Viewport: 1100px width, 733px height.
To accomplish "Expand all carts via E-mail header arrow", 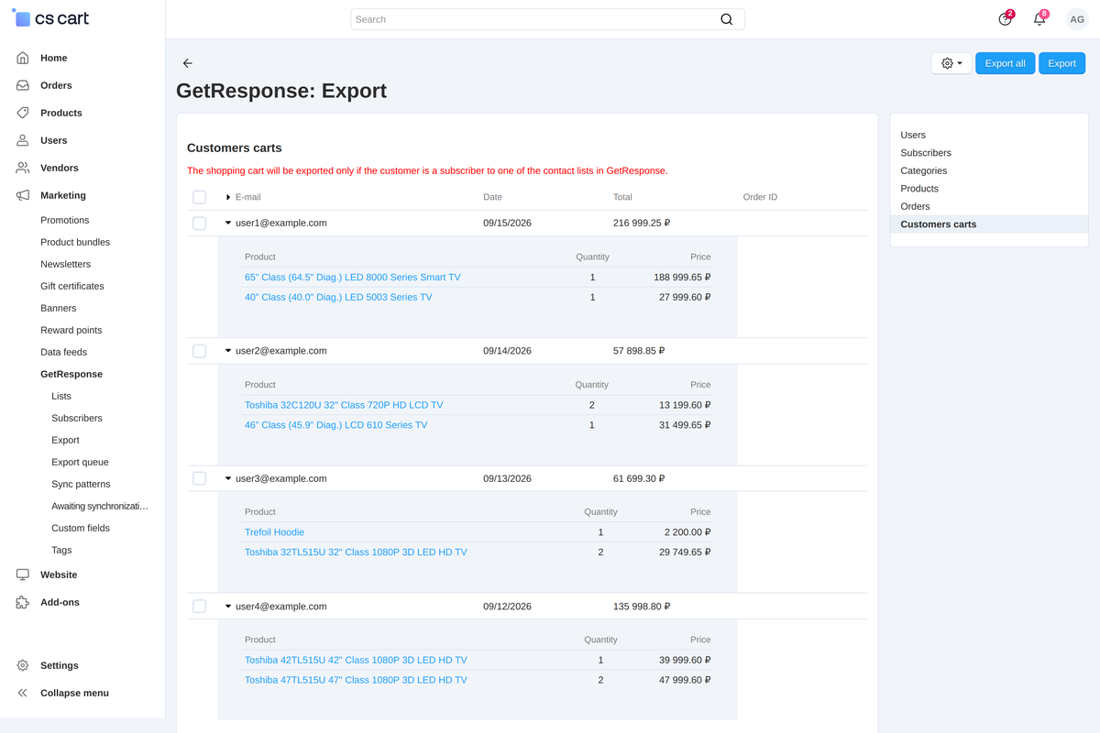I will click(x=228, y=197).
